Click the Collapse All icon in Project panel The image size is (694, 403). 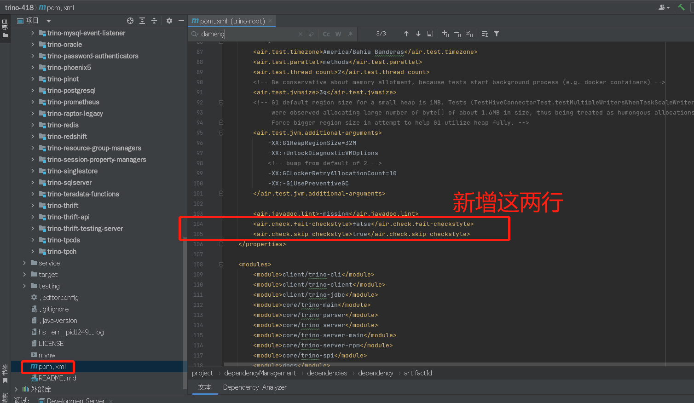(x=154, y=21)
